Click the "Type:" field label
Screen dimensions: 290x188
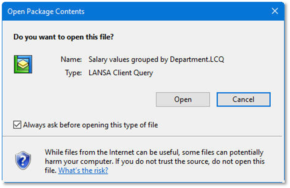[72, 73]
